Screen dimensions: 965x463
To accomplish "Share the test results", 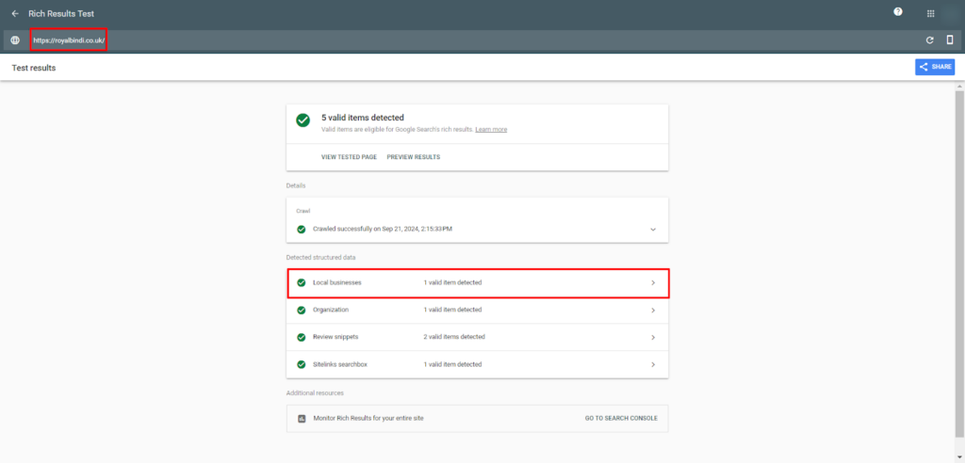I will 935,67.
